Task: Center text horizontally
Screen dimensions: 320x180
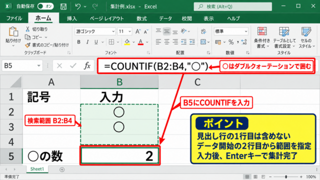Action: [166, 42]
